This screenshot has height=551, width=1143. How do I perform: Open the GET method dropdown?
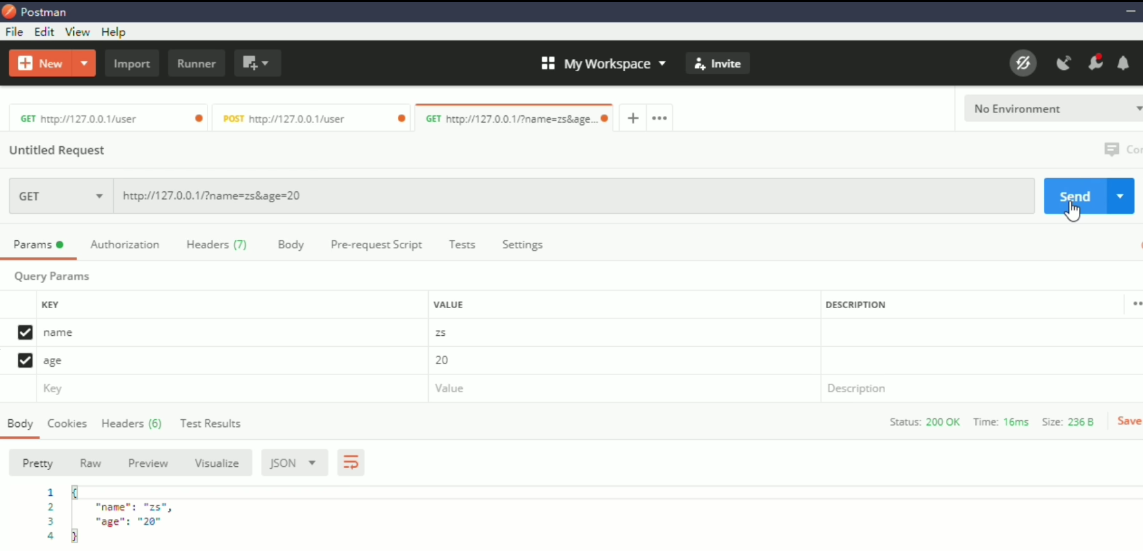point(61,196)
